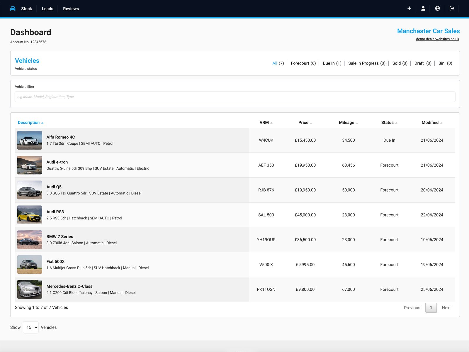Open the Leads menu
The height and width of the screenshot is (352, 469).
pyautogui.click(x=47, y=9)
